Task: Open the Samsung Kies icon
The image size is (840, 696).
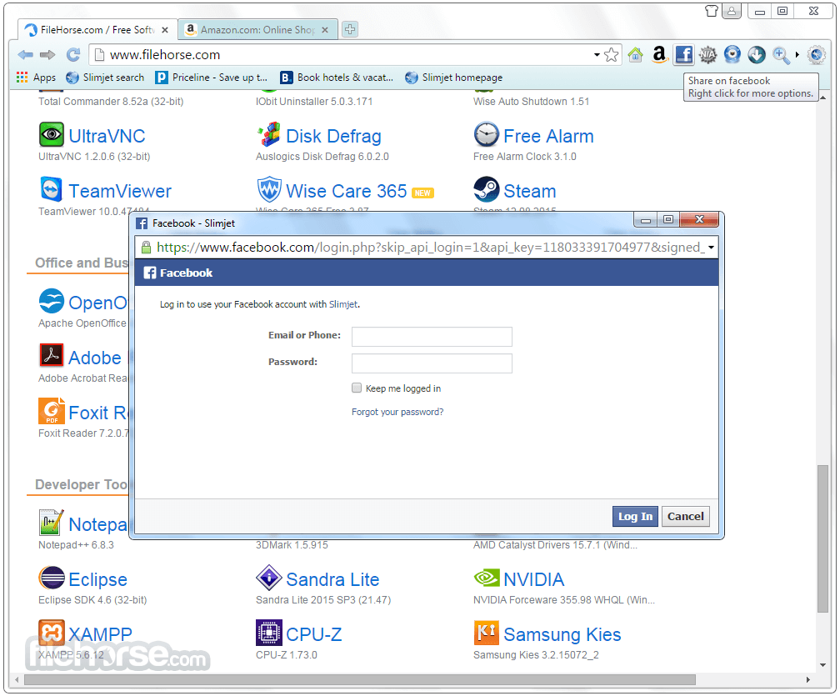Action: pyautogui.click(x=487, y=633)
